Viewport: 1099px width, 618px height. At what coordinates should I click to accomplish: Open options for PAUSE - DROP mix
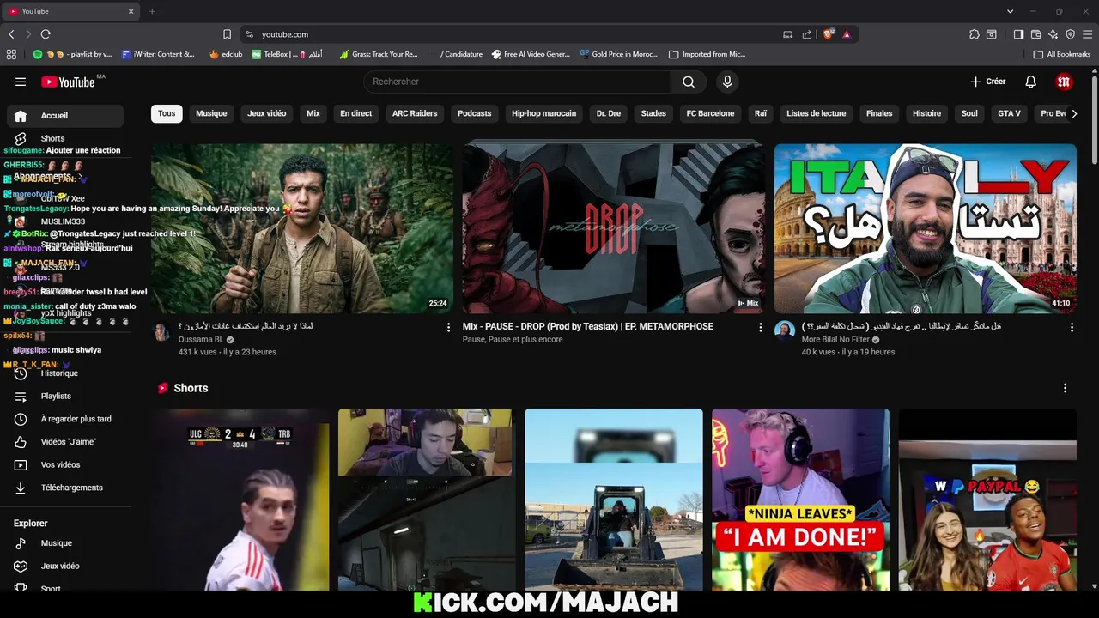pos(760,327)
